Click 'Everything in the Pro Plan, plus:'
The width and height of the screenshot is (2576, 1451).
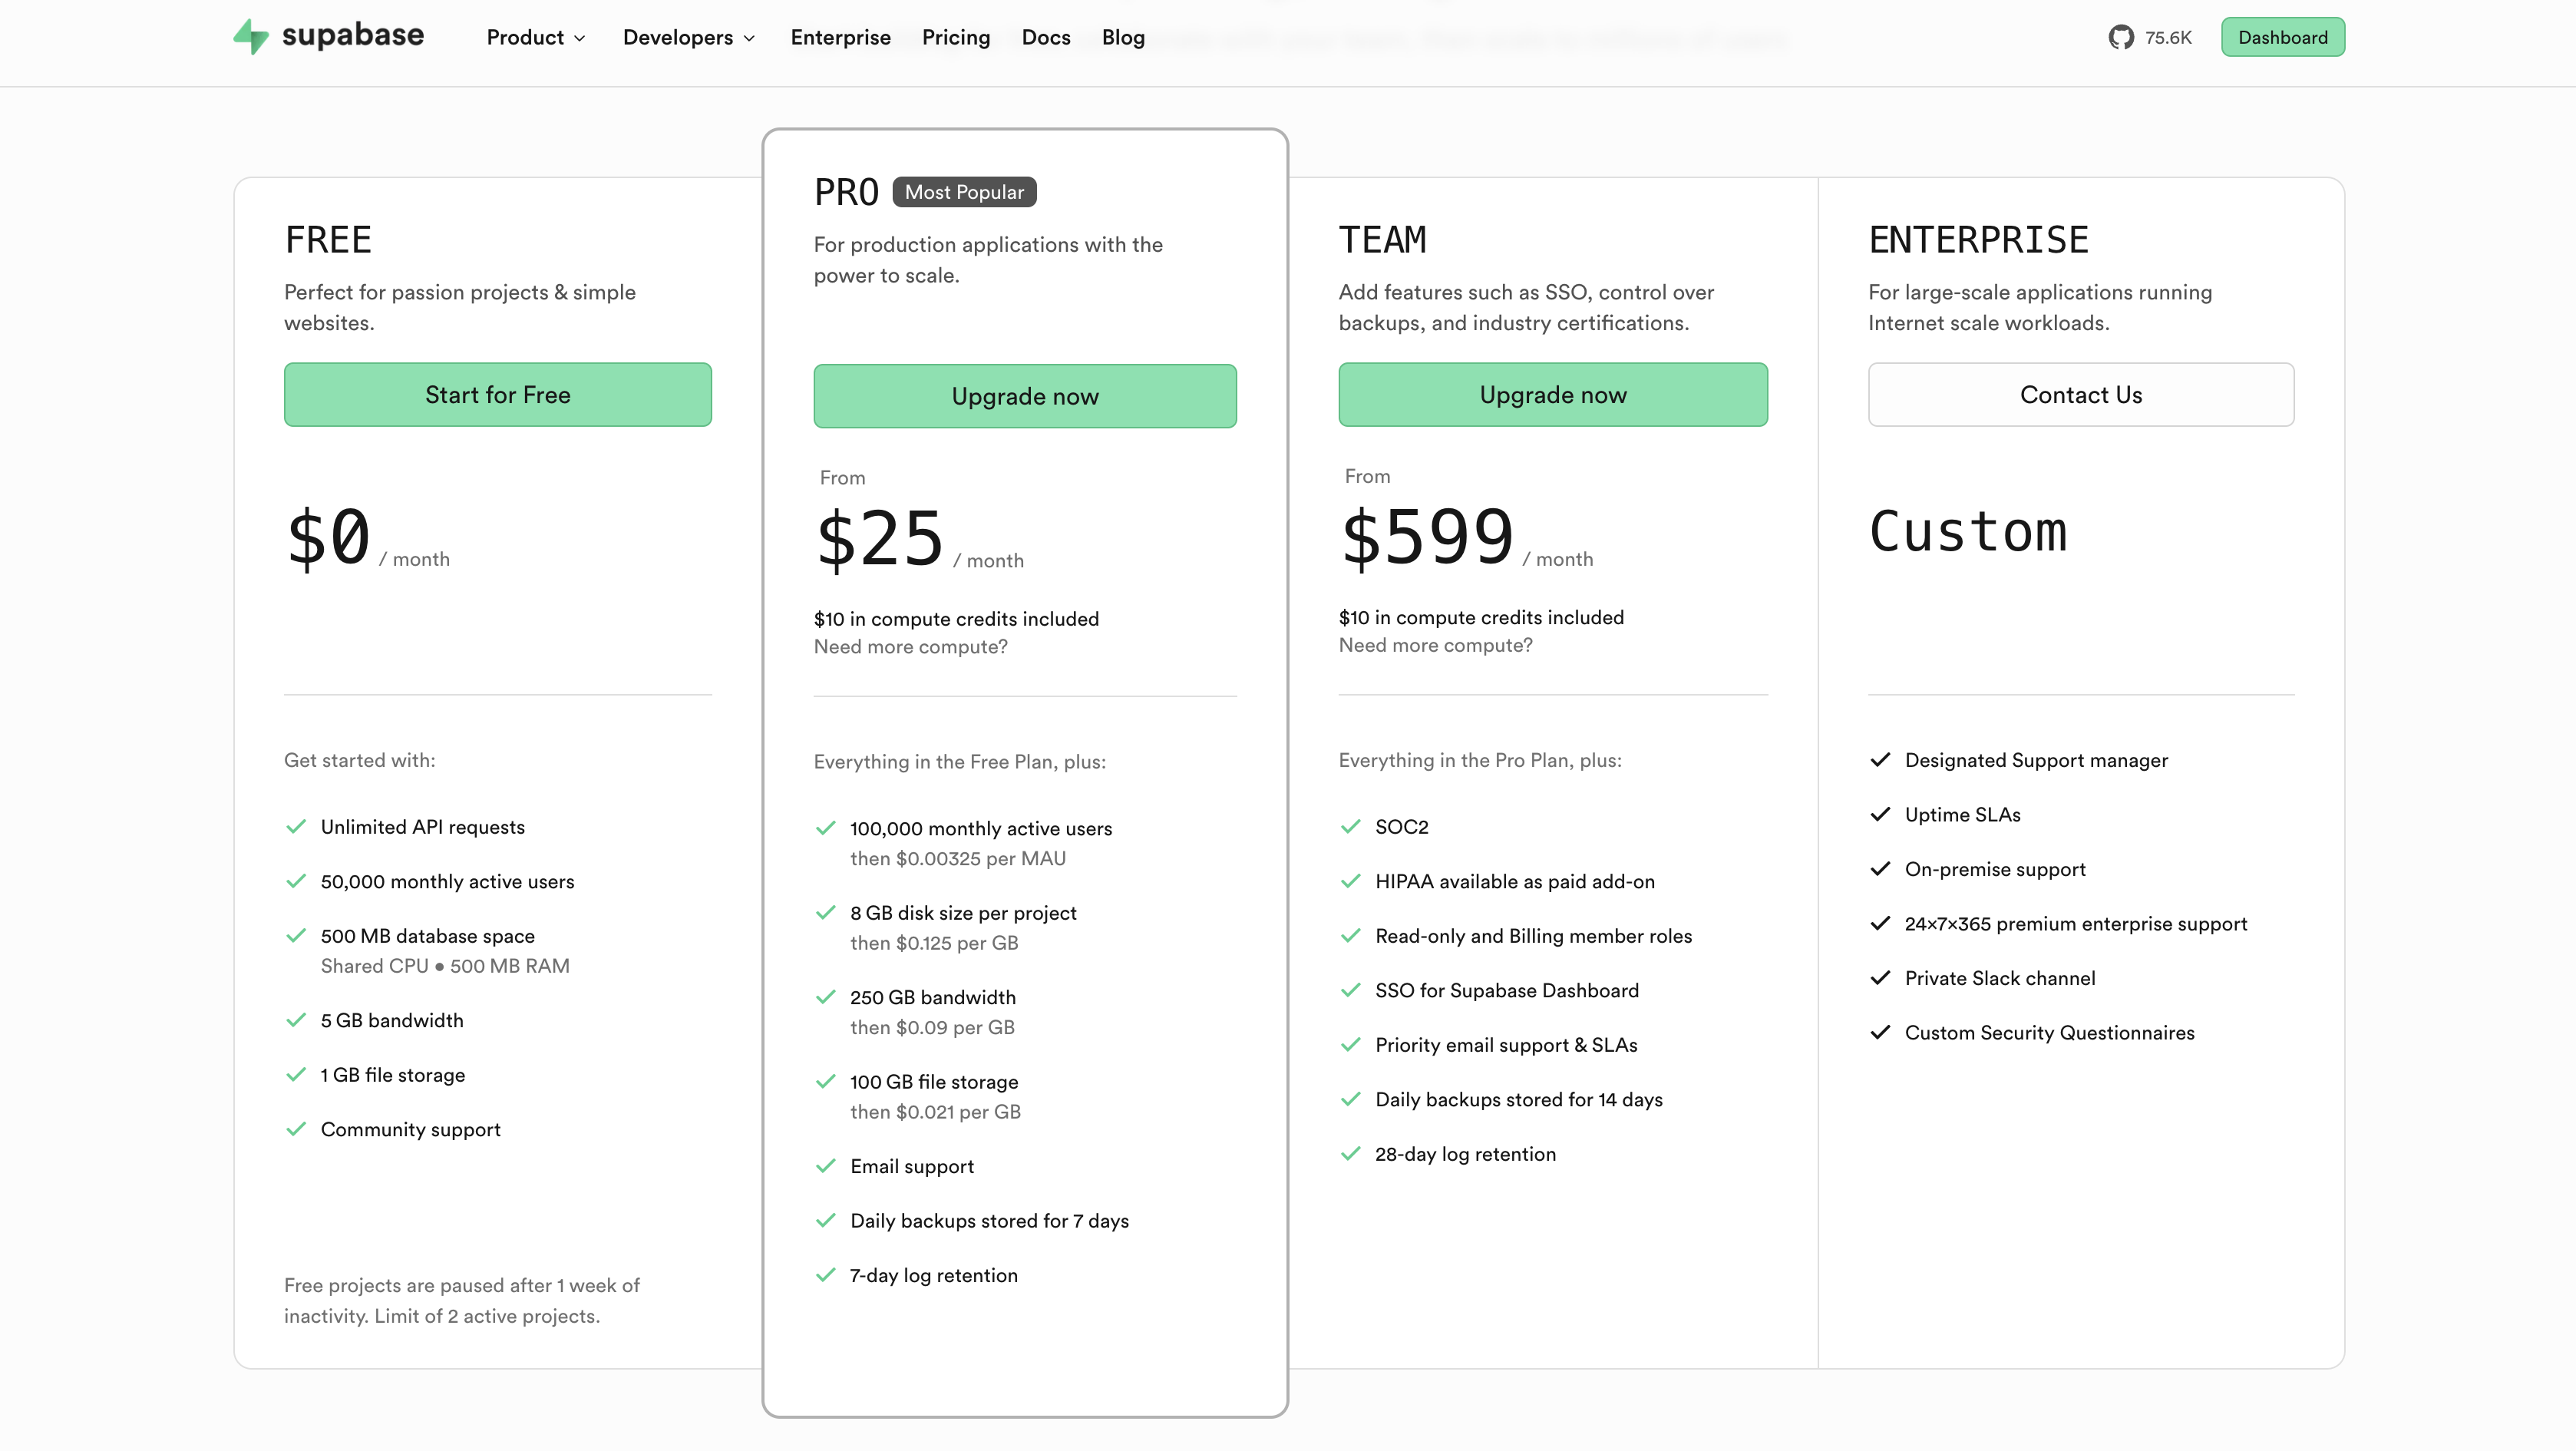click(x=1480, y=759)
